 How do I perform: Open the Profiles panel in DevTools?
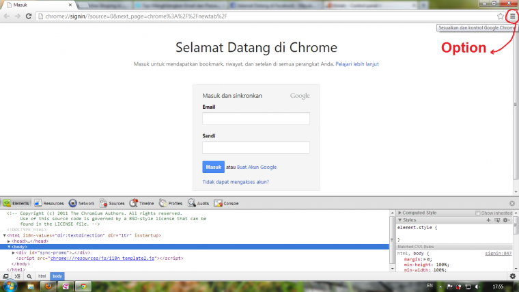[171, 203]
